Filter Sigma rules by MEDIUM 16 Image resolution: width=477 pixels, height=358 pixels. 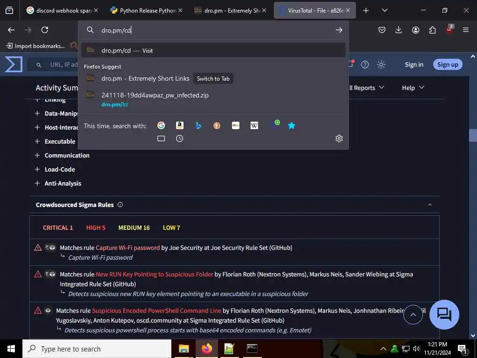134,227
